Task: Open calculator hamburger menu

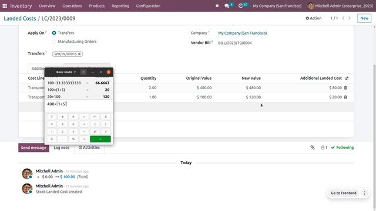Action: tap(83, 72)
